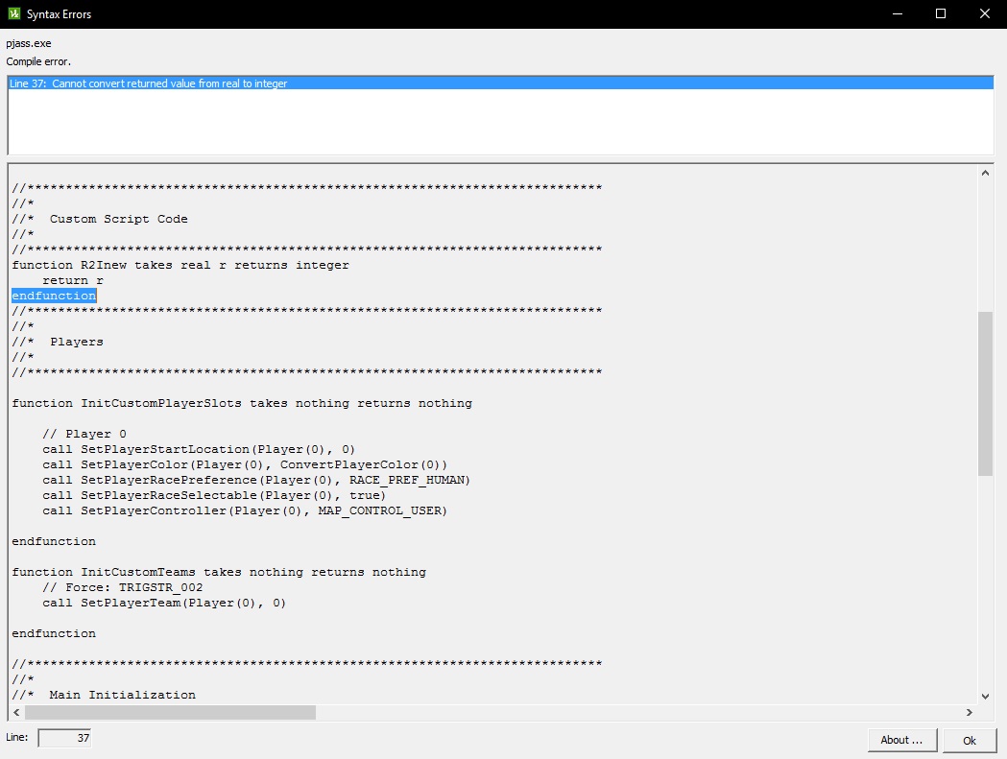Click the 'return r' code line
Image resolution: width=1007 pixels, height=759 pixels.
point(73,280)
